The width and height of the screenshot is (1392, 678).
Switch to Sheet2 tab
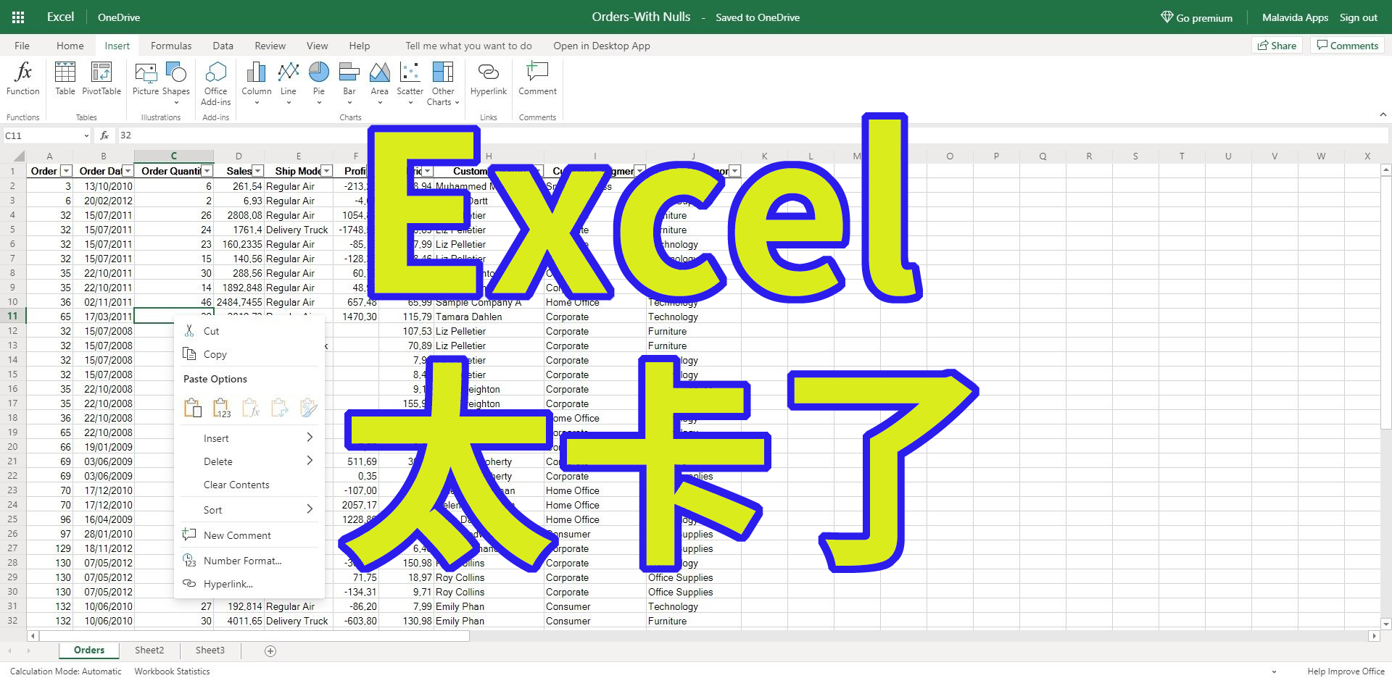[x=149, y=650]
